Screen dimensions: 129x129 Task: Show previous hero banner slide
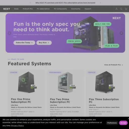tap(9, 33)
